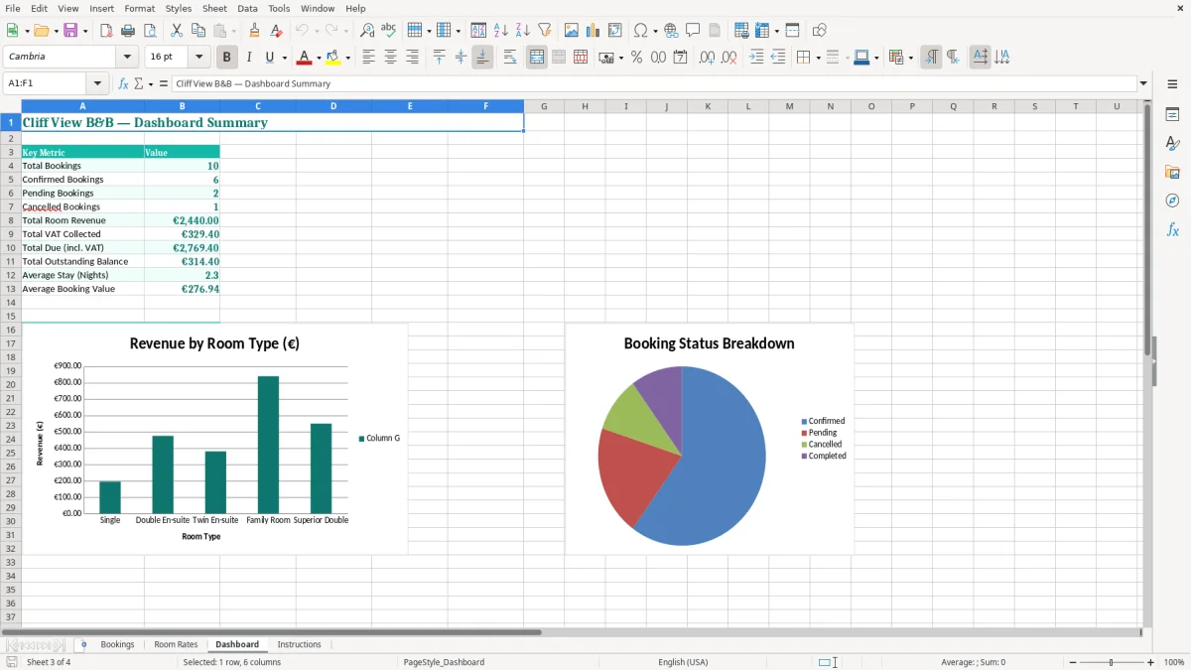Toggle Center Horizontally alignment
Viewport: 1191px width, 670px height.
pos(390,58)
